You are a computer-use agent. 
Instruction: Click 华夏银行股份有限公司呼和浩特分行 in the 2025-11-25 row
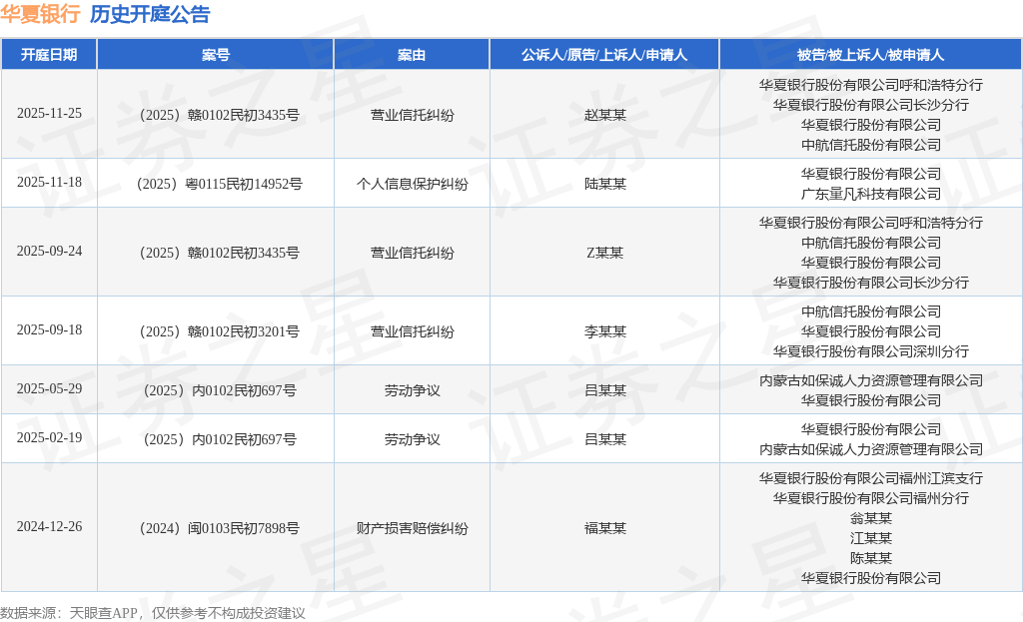[x=871, y=86]
